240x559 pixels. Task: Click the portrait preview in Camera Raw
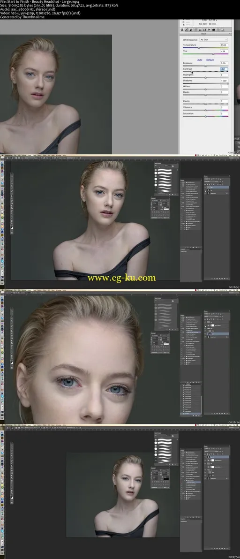56,94
